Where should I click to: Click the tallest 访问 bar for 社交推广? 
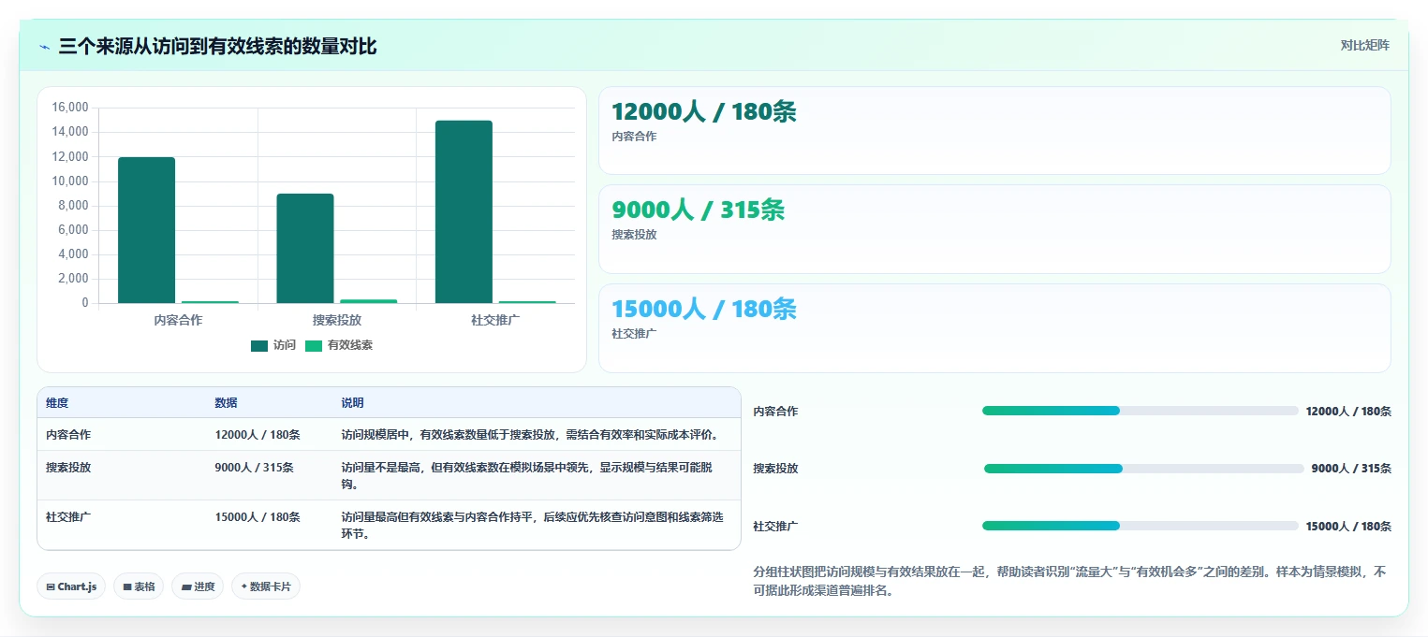[464, 211]
